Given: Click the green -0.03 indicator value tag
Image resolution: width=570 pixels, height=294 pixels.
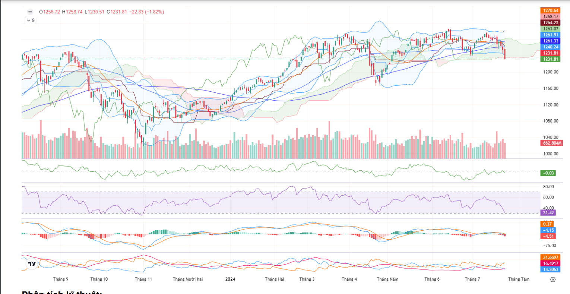Looking at the screenshot, I should coord(548,173).
